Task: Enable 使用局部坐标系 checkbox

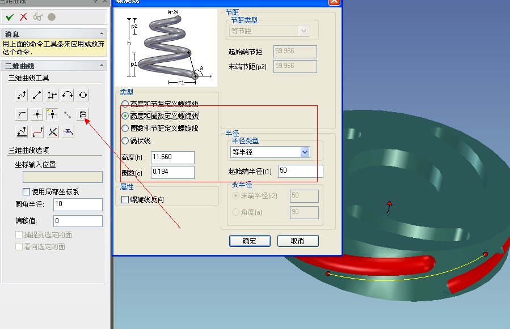Action: pos(26,191)
